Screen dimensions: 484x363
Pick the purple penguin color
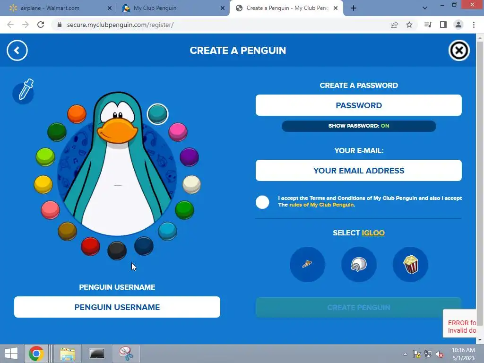(x=189, y=157)
